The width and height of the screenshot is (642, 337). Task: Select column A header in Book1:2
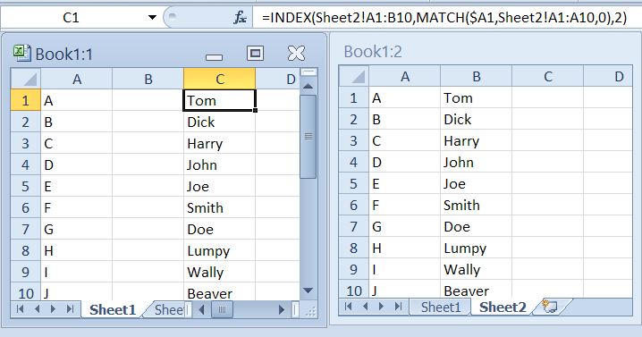pos(404,76)
